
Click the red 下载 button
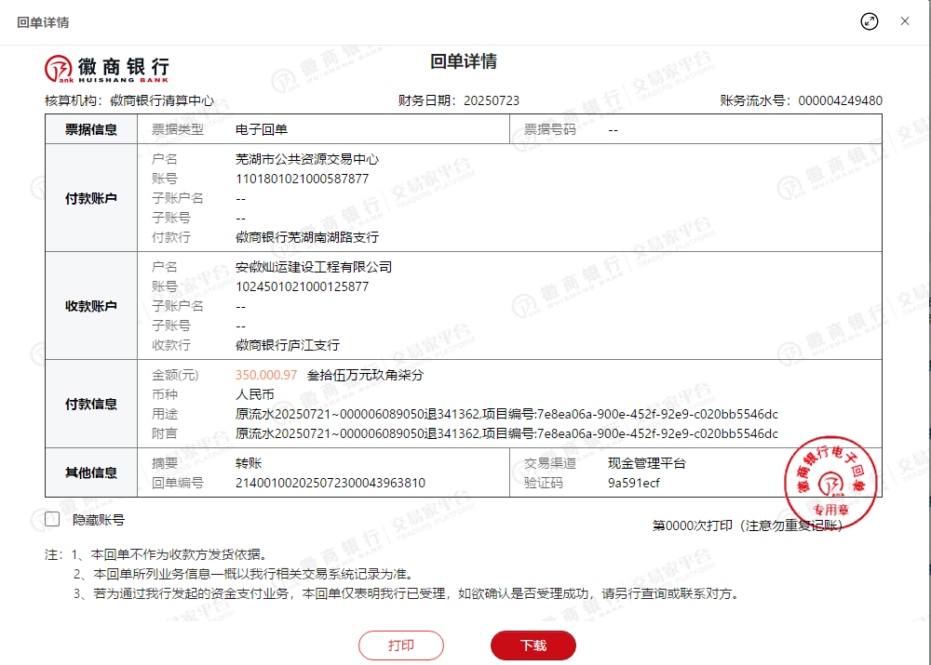533,645
